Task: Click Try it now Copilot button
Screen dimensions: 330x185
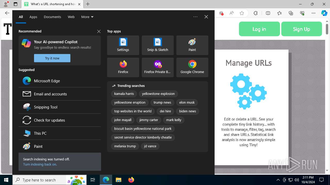Action: pos(52,58)
